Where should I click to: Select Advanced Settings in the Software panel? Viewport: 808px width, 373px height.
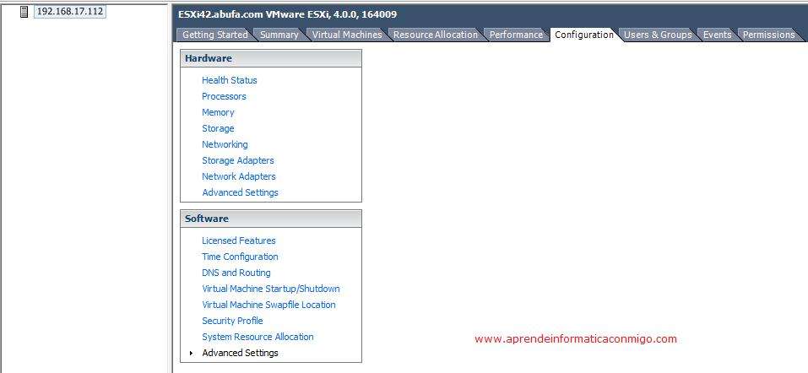point(240,353)
